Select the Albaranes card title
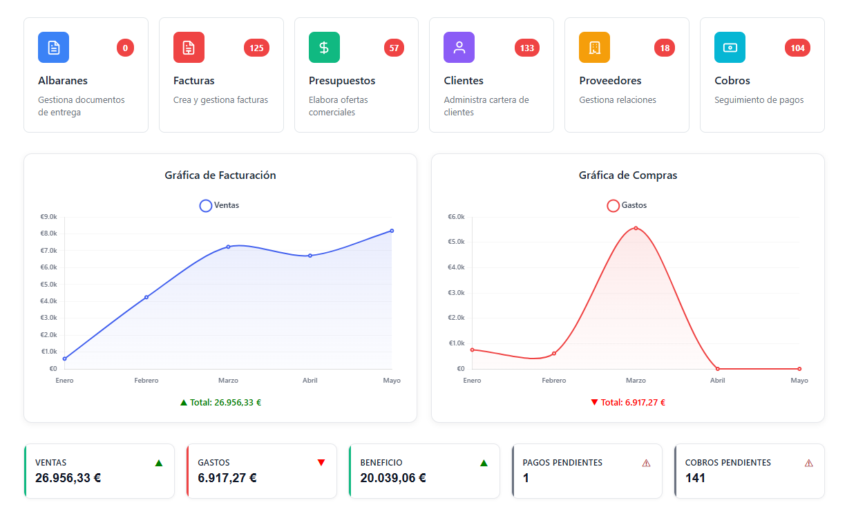This screenshot has height=525, width=856. pyautogui.click(x=63, y=81)
